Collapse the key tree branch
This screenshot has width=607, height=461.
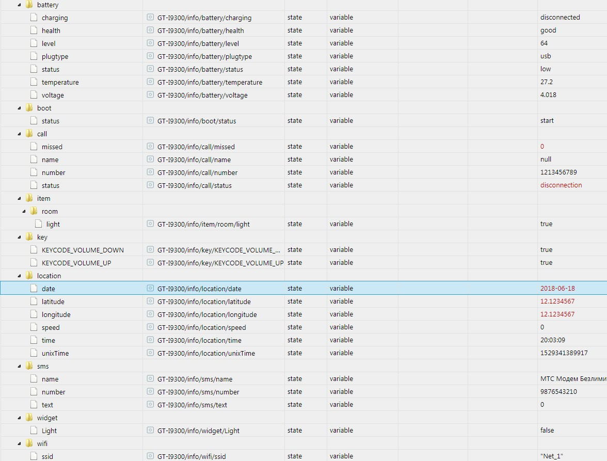[x=19, y=236]
